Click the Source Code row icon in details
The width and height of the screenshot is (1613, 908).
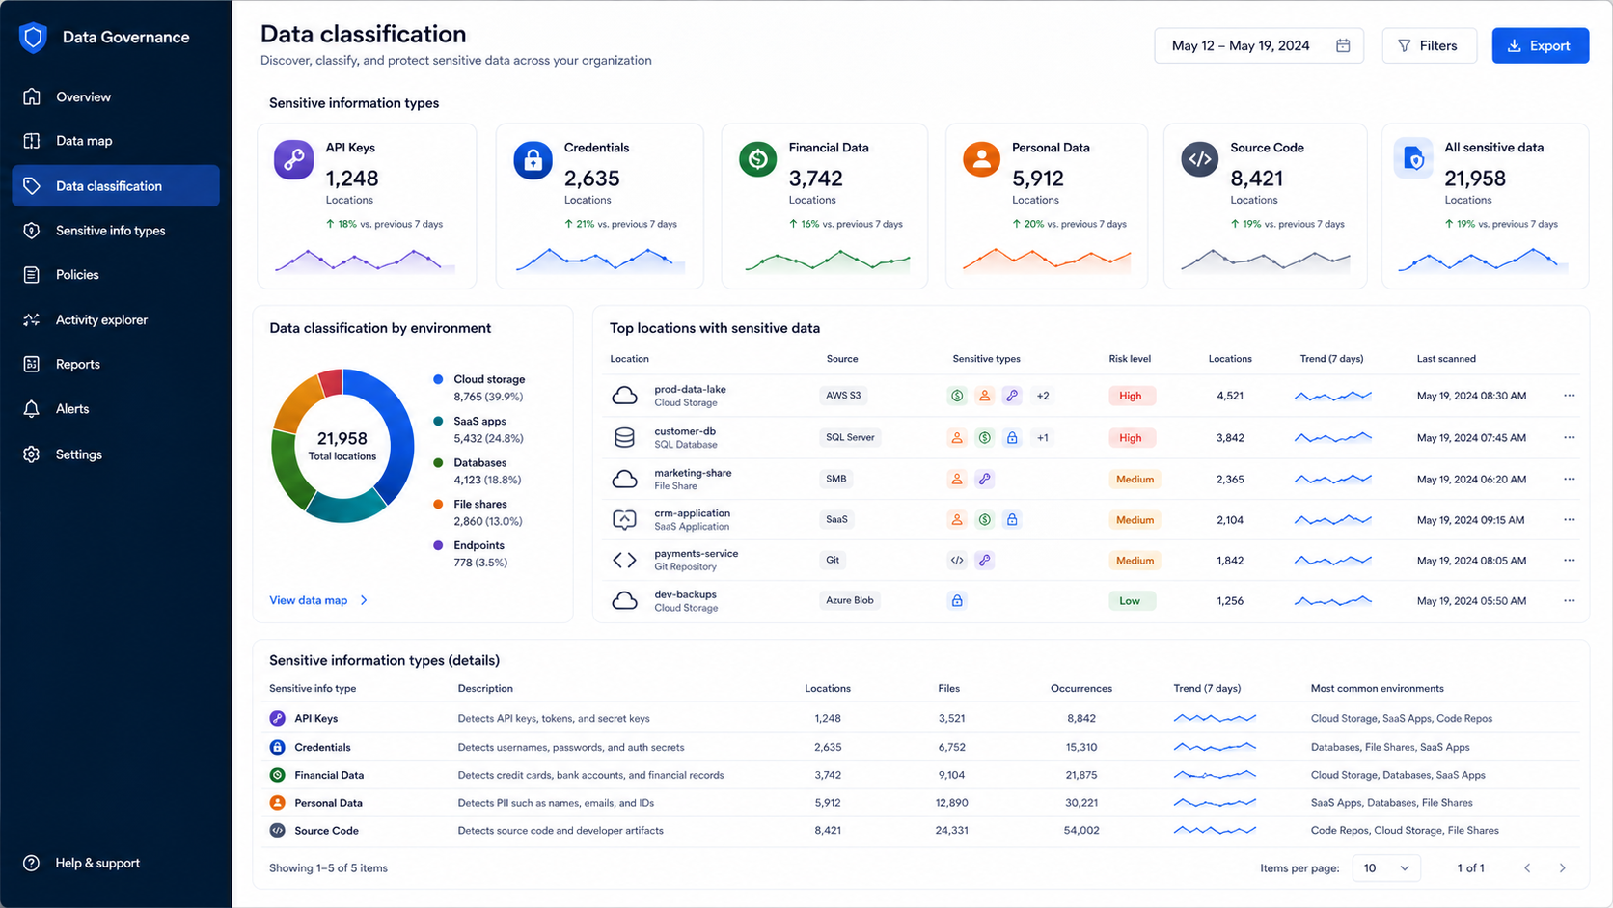(x=277, y=830)
